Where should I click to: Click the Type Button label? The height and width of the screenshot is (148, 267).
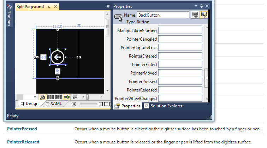(138, 22)
